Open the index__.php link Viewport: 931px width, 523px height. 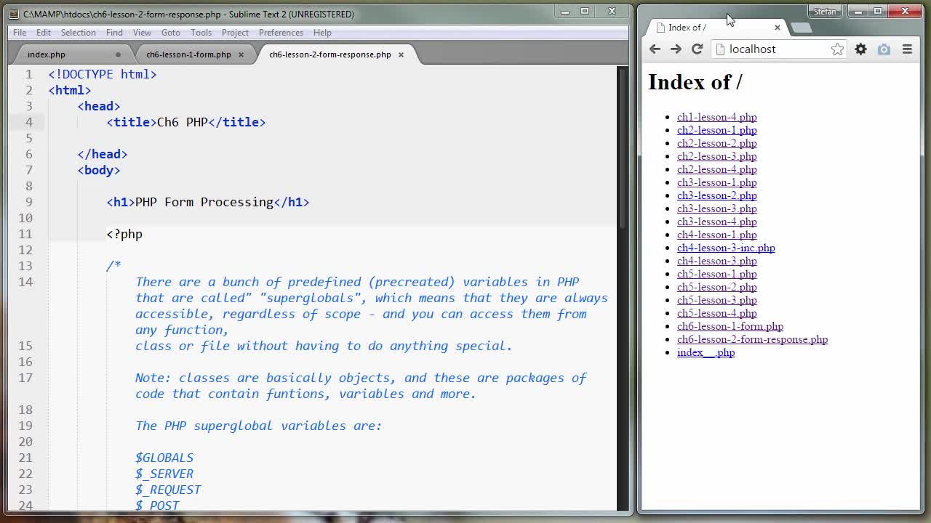[706, 352]
